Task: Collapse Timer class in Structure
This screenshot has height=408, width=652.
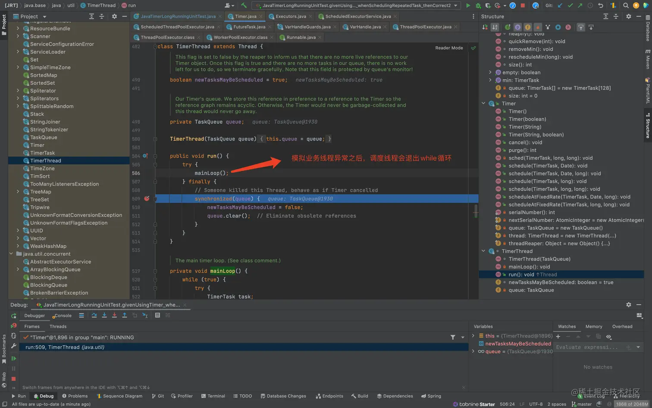Action: point(483,104)
